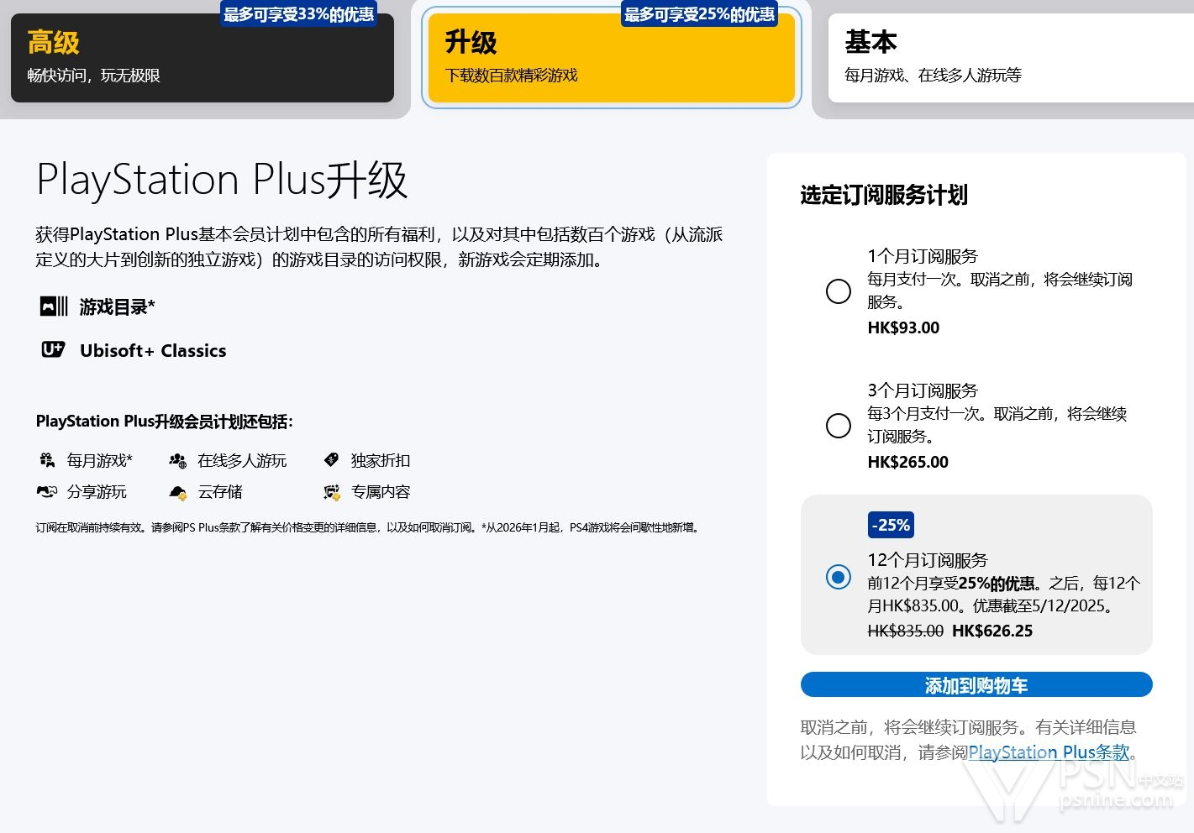Viewport: 1194px width, 833px height.
Task: Switch to the Premium (高级) plan tab
Action: pos(202,58)
